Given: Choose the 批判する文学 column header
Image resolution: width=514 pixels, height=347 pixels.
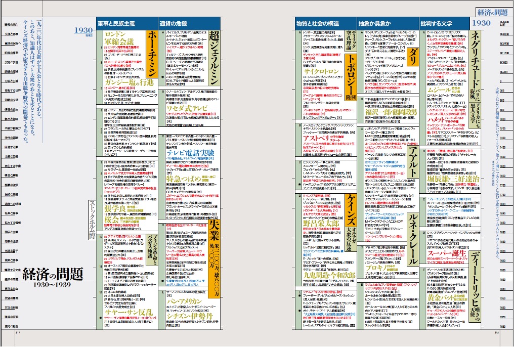Looking at the screenshot, I should 434,23.
